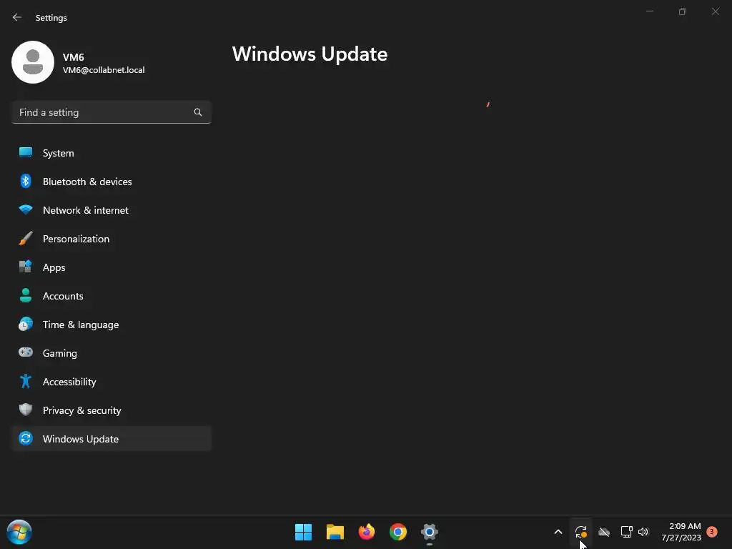Open the volume speaker tray icon
732x549 pixels.
644,532
